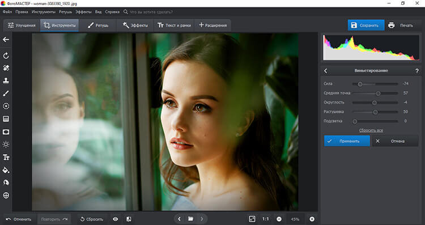Switch to the Эффекты tab
Image resolution: width=425 pixels, height=225 pixels.
point(135,25)
